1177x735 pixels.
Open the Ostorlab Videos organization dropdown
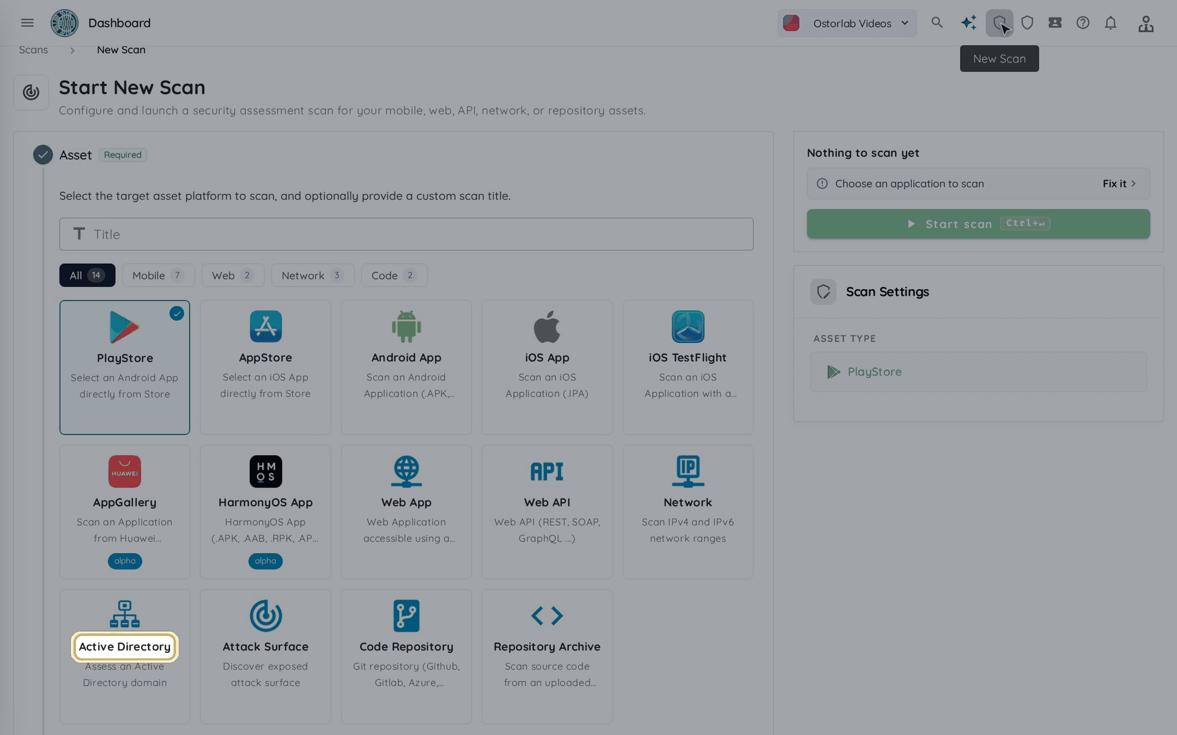[x=847, y=23]
